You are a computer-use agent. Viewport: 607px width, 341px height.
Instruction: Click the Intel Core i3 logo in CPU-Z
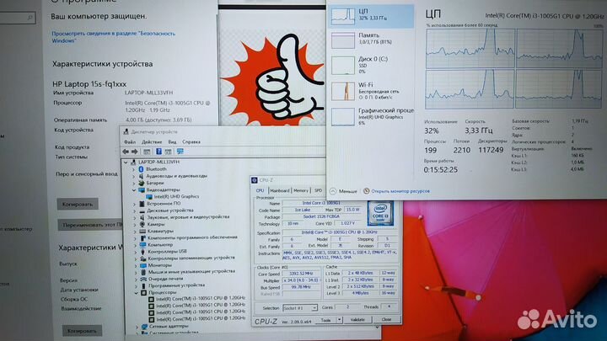[x=380, y=213]
